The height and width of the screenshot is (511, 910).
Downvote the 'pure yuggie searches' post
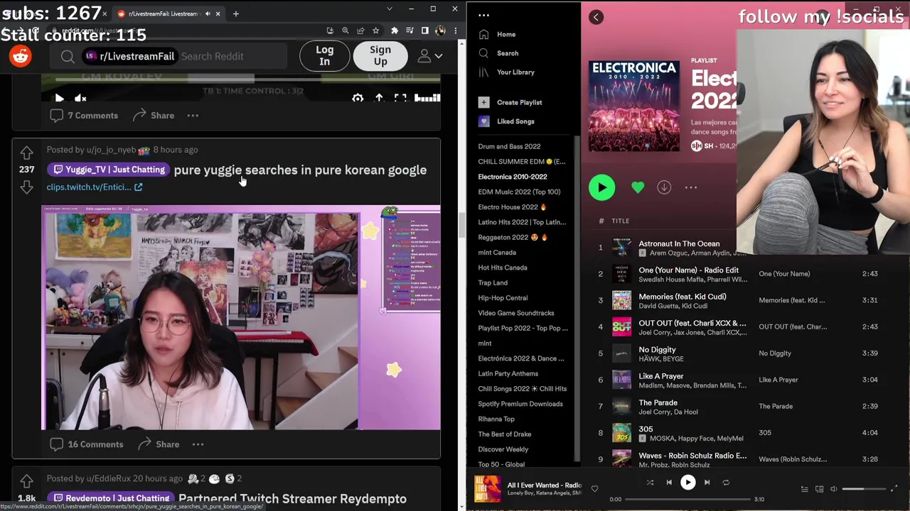[26, 187]
